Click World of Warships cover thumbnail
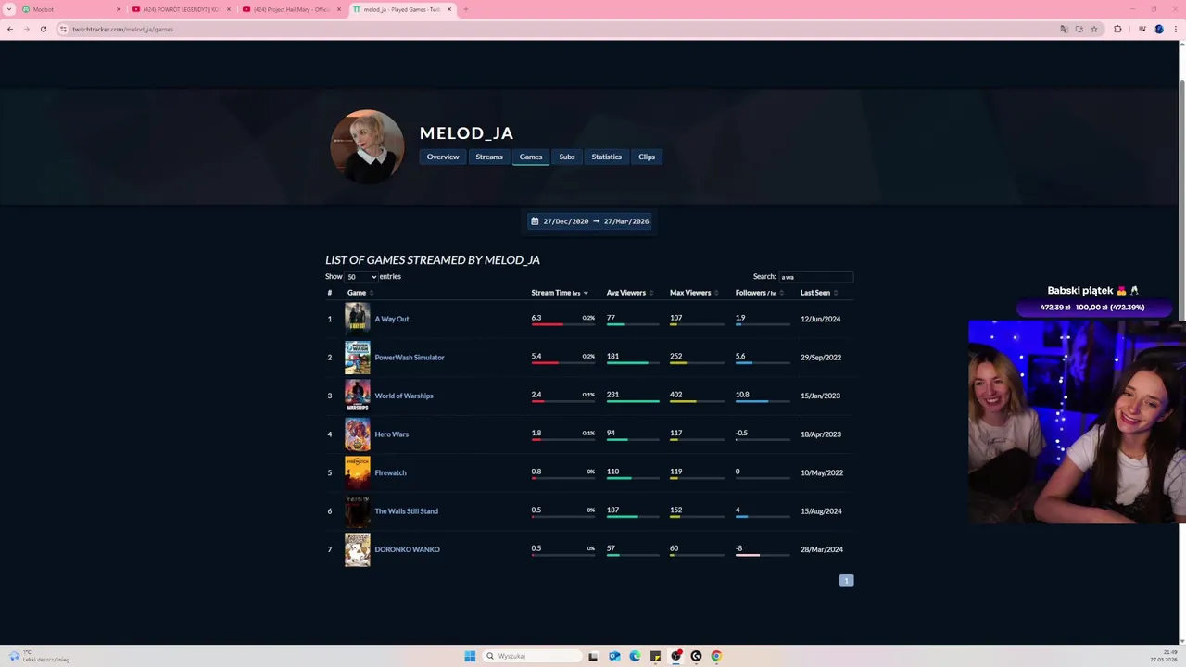This screenshot has width=1186, height=667. tap(358, 396)
